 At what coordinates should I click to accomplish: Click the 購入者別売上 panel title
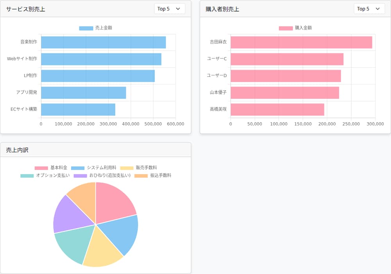pos(222,9)
